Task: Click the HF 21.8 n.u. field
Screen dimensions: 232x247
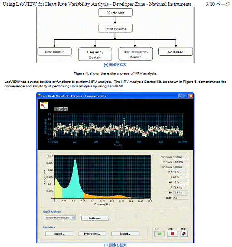Action: pyautogui.click(x=180, y=192)
